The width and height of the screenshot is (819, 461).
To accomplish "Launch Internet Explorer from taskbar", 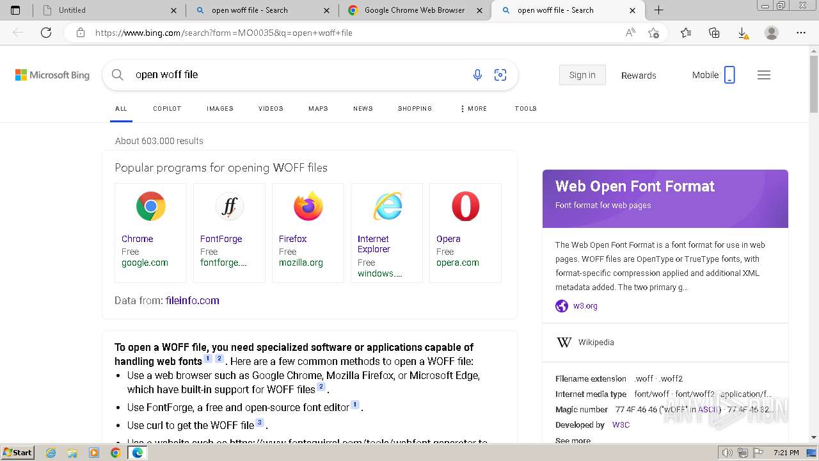I will pos(51,453).
